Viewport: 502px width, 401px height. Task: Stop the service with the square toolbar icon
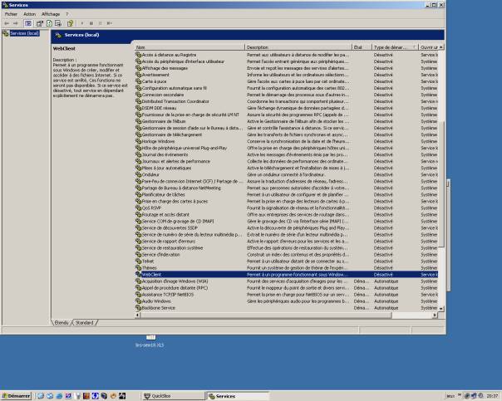click(91, 23)
